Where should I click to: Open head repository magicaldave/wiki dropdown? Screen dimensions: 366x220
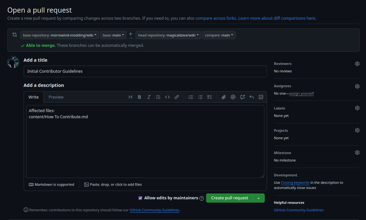click(168, 35)
